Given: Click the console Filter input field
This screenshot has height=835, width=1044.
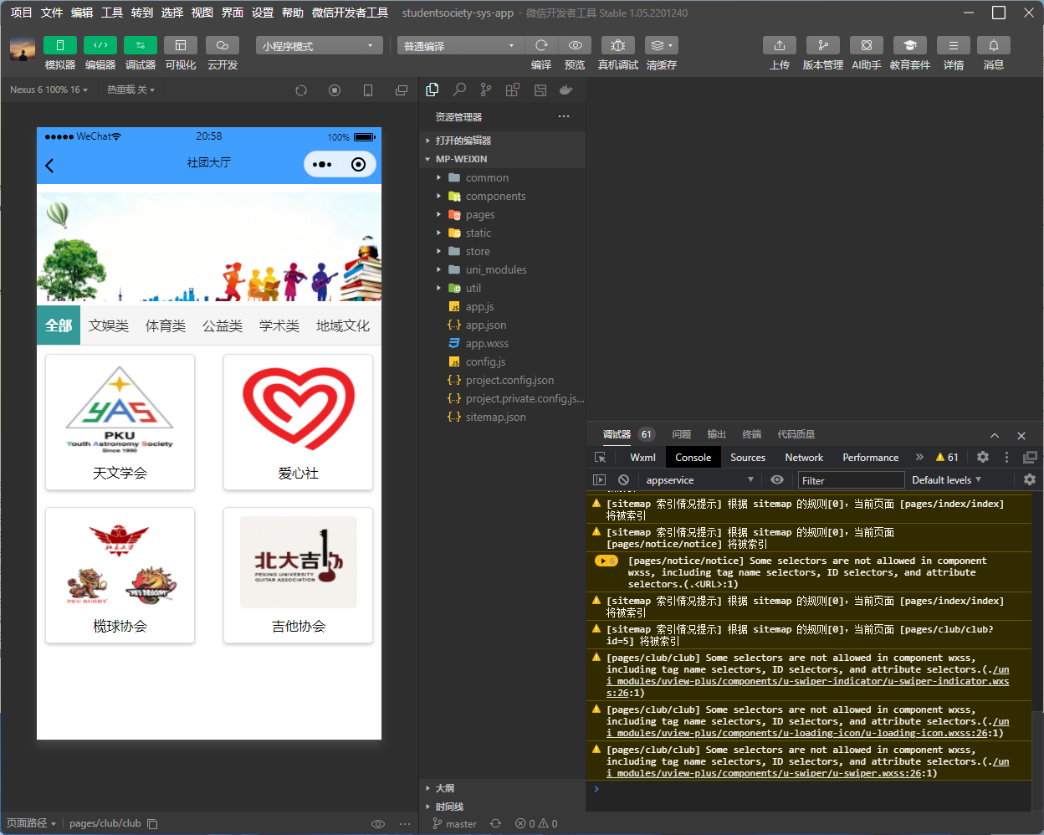Looking at the screenshot, I should click(x=851, y=480).
